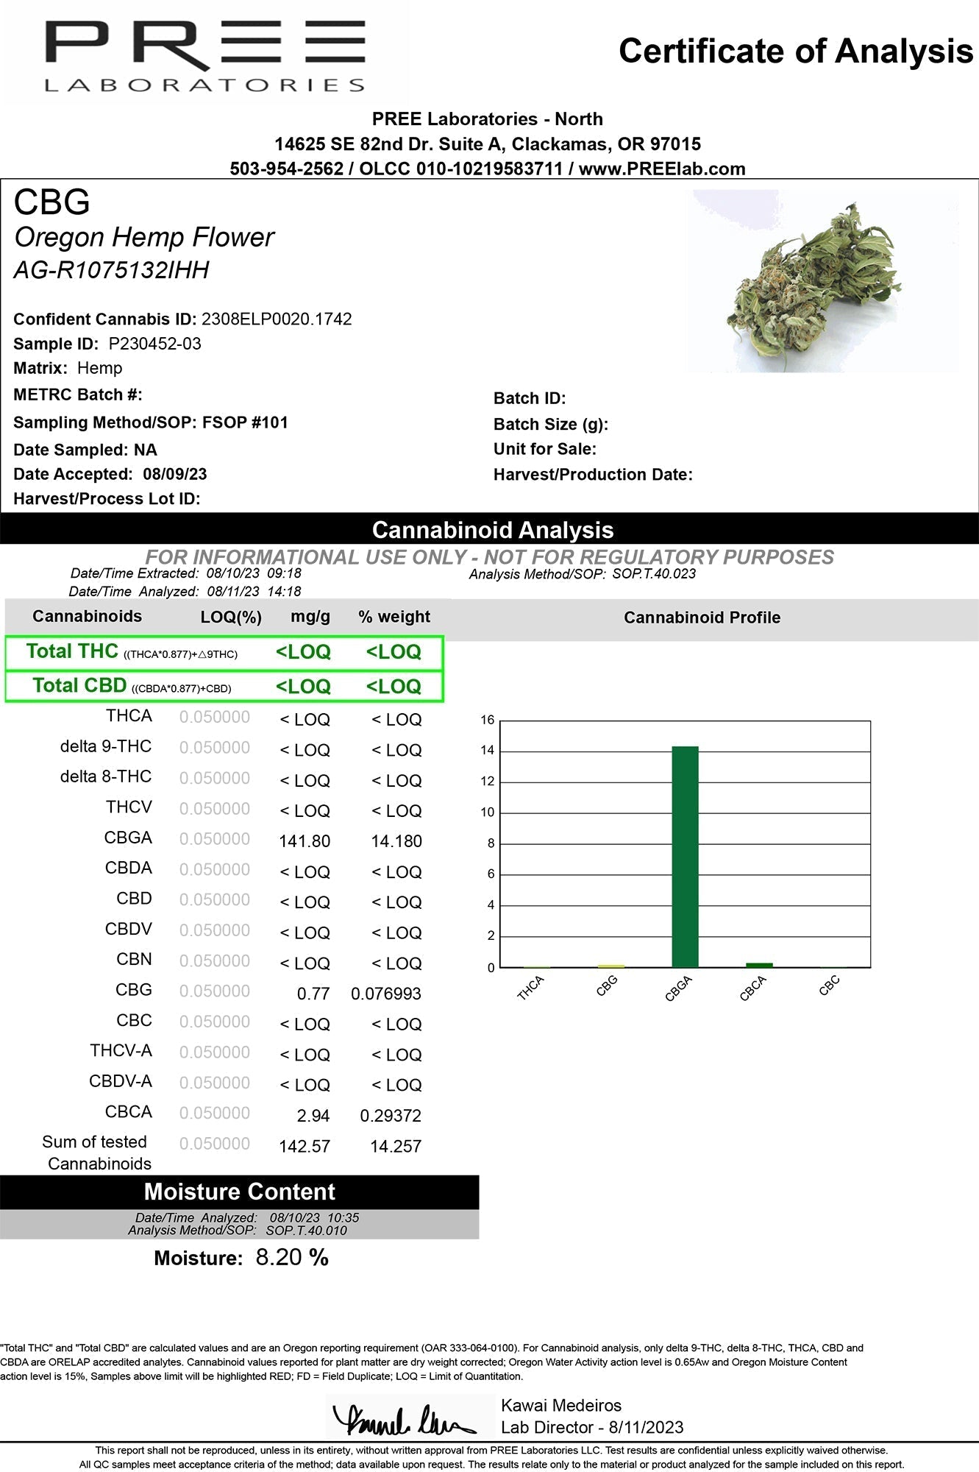Viewport: 979px width, 1472px height.
Task: Click the Moisture Content section header
Action: coord(239,1192)
